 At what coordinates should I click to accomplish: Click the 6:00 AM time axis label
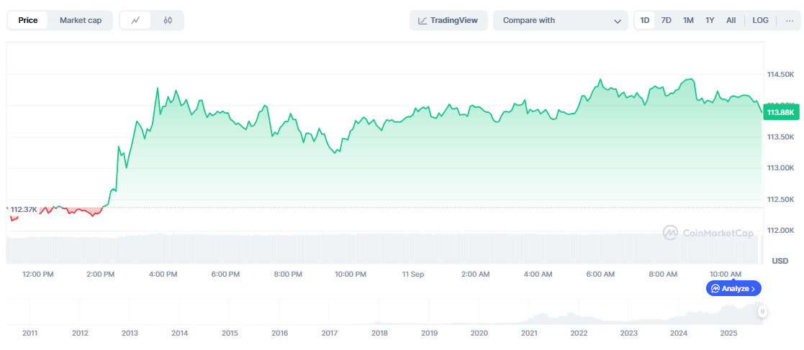[600, 275]
